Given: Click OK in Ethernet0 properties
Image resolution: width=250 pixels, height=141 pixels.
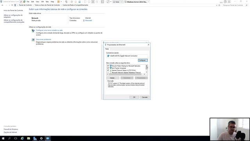Looking at the screenshot, I should coord(134,97).
